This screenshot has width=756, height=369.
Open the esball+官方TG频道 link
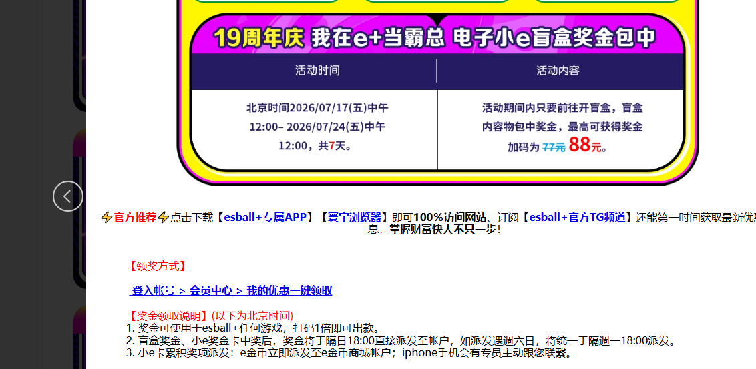coord(578,218)
